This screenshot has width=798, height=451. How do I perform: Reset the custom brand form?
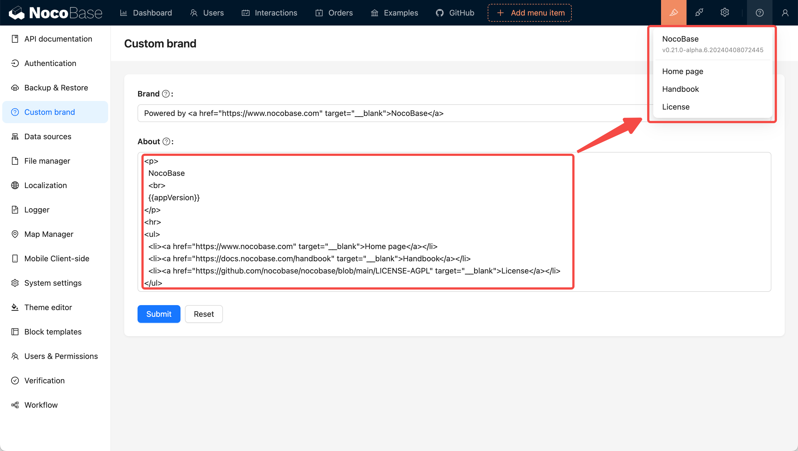204,314
